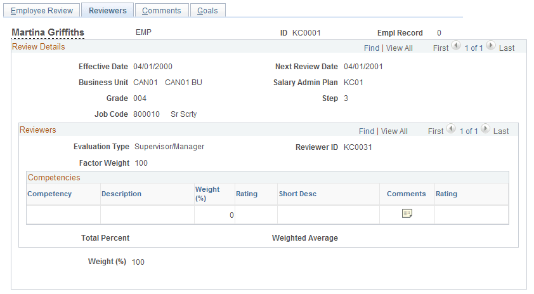Click View All in Review Details header
534x294 pixels.
click(399, 48)
